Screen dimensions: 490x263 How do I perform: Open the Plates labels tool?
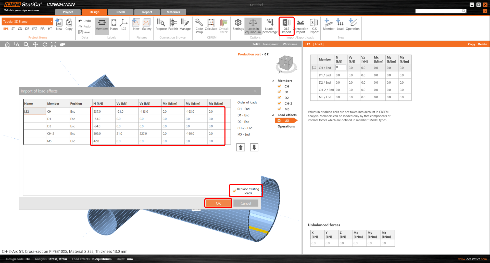pyautogui.click(x=114, y=25)
